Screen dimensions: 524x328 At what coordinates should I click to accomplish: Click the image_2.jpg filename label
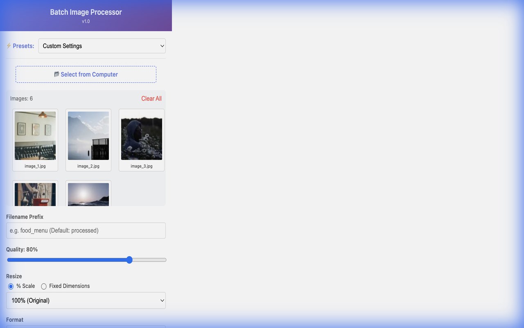[88, 166]
